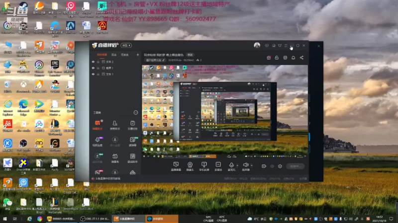Open streaming settings gear icon
This screenshot has height=223, width=398.
point(280,166)
